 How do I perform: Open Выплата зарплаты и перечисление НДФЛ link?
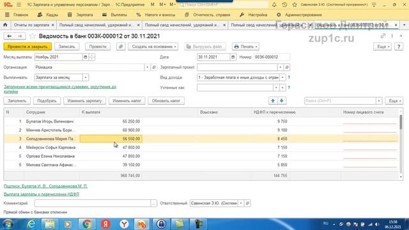pyautogui.click(x=41, y=194)
